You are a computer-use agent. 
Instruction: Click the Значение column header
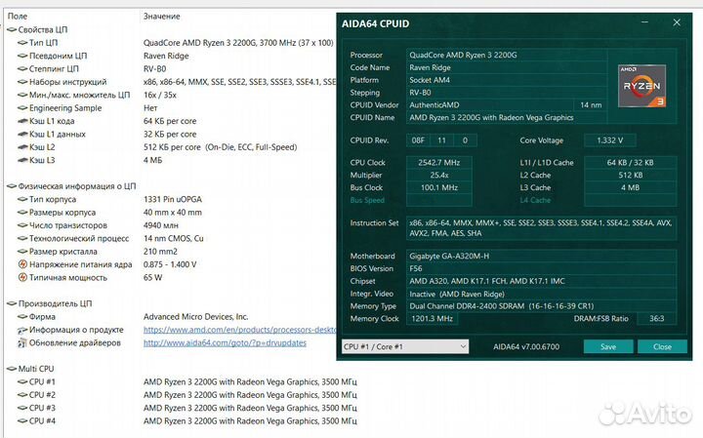pyautogui.click(x=162, y=17)
